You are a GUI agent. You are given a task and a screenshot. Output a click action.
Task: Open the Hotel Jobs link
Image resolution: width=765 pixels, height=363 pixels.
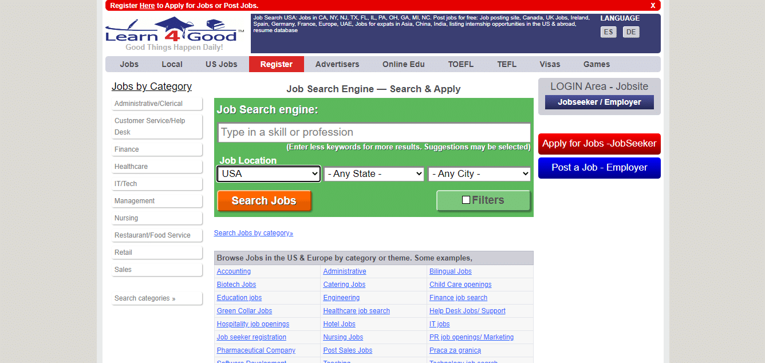tap(340, 324)
